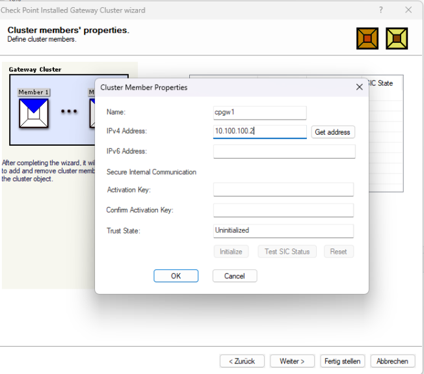This screenshot has height=374, width=424.
Task: Click the Test SIC Status button
Action: click(x=287, y=252)
